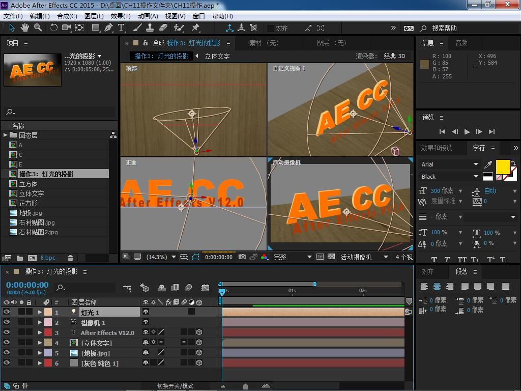Click the 8 bpc color depth button
This screenshot has height=391, width=521.
point(48,258)
